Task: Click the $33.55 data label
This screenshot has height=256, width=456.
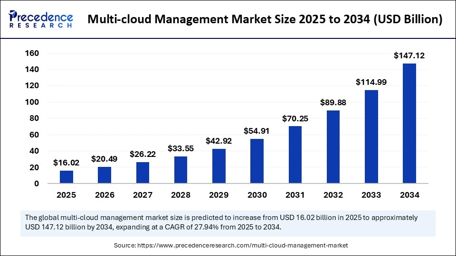Action: tap(180, 148)
